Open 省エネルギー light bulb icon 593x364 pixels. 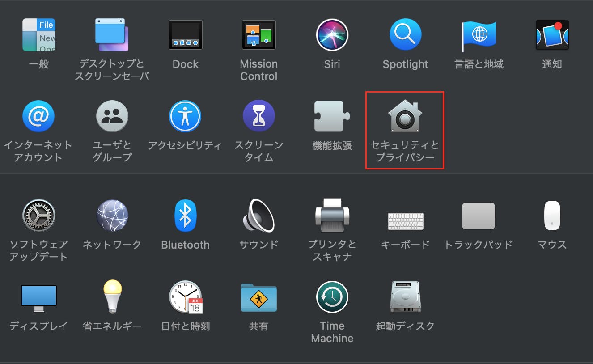point(112,296)
